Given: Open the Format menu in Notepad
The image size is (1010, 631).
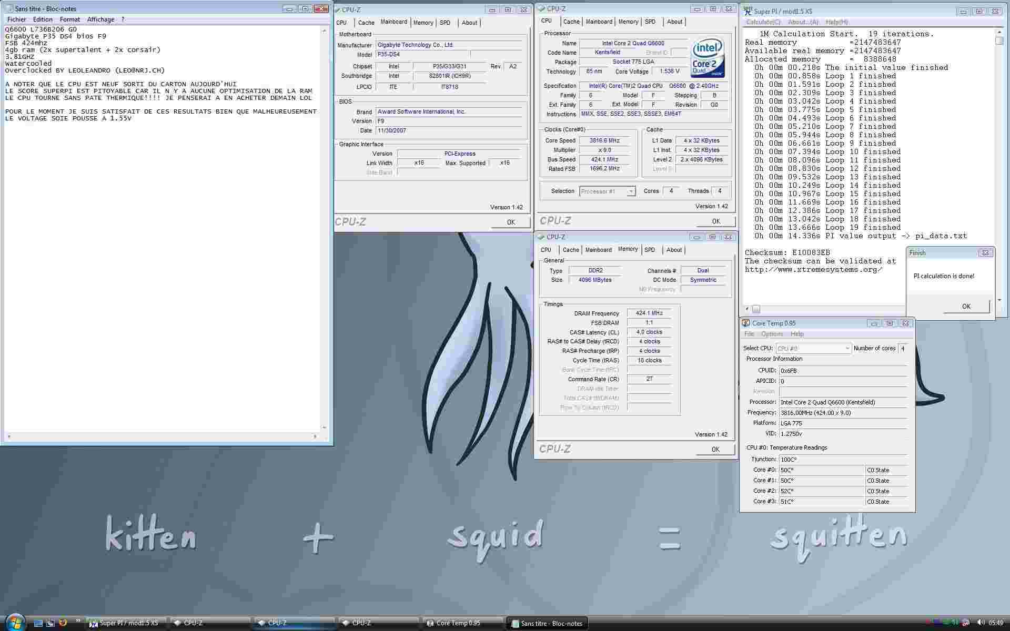Looking at the screenshot, I should tap(70, 19).
